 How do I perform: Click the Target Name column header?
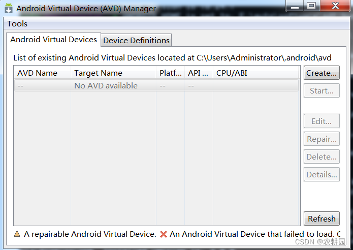click(x=113, y=73)
